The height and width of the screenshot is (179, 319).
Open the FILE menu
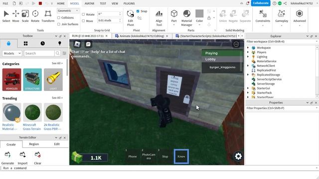[5, 3]
